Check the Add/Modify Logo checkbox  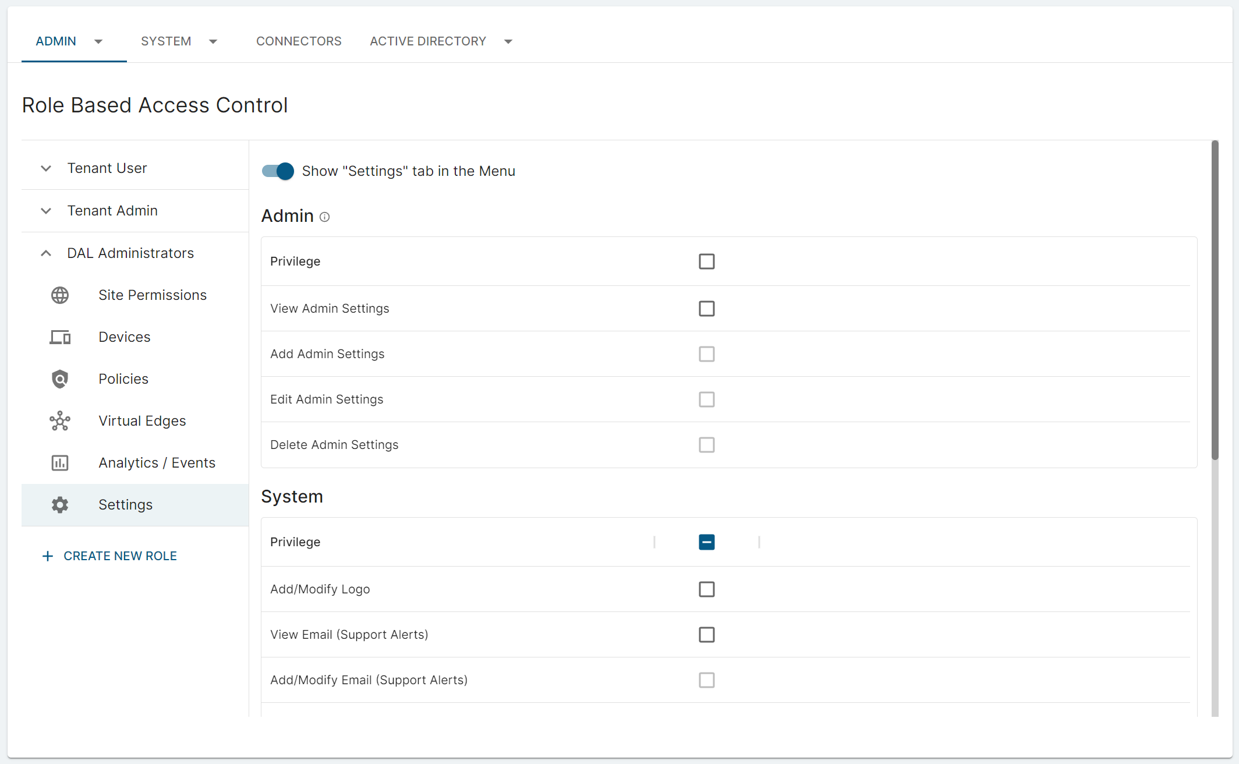point(706,589)
